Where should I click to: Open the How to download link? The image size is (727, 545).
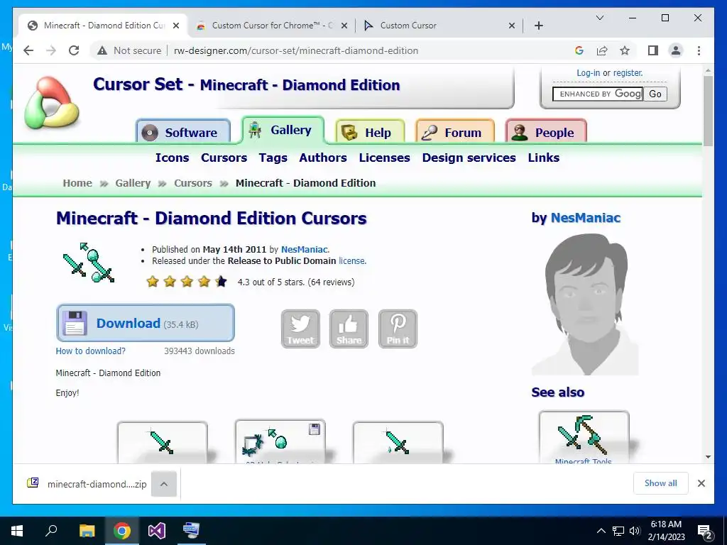(90, 351)
